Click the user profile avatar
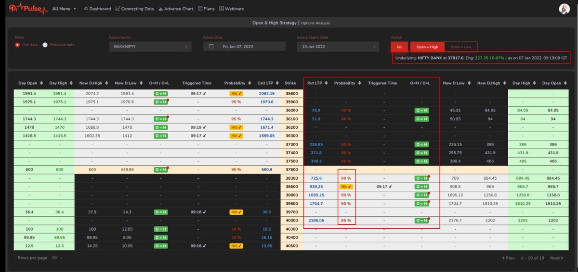Viewport: 578px width, 272px height. (x=564, y=9)
